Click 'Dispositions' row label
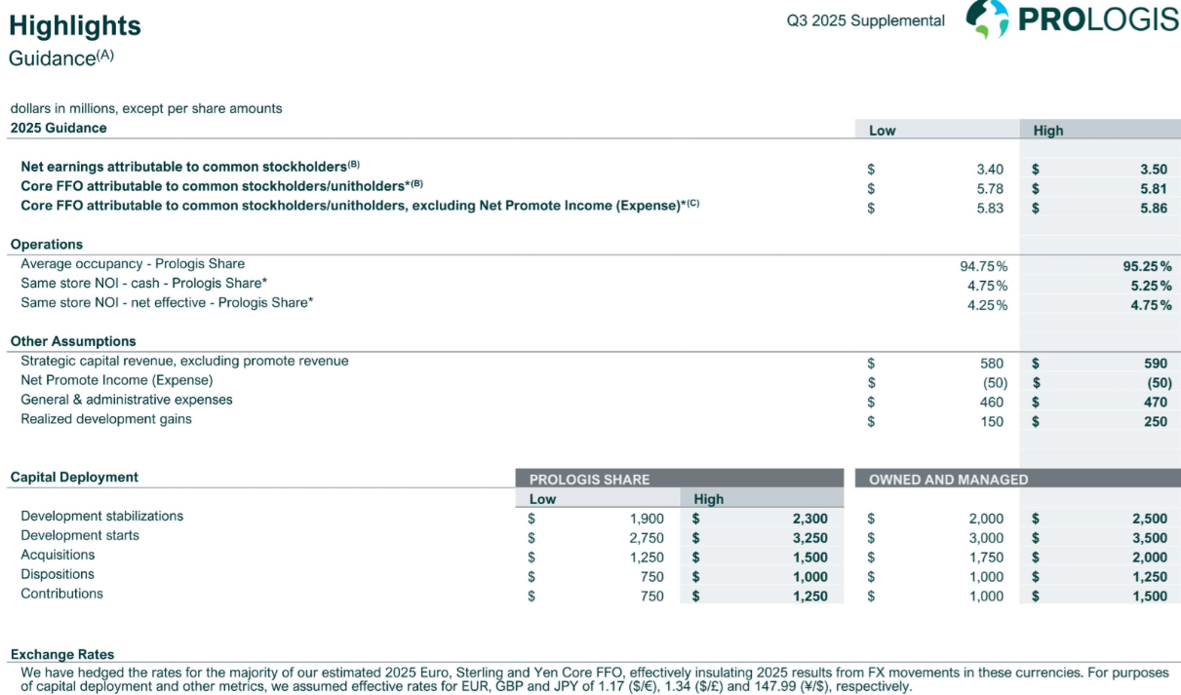 [x=58, y=574]
